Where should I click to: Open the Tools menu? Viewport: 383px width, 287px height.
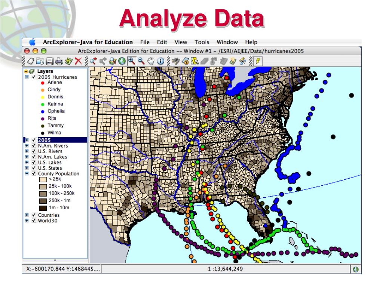tap(202, 42)
